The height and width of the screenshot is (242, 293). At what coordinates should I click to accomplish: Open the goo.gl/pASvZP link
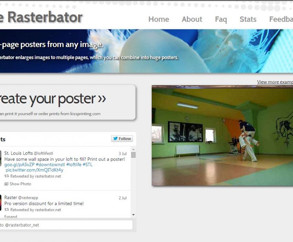coord(19,164)
